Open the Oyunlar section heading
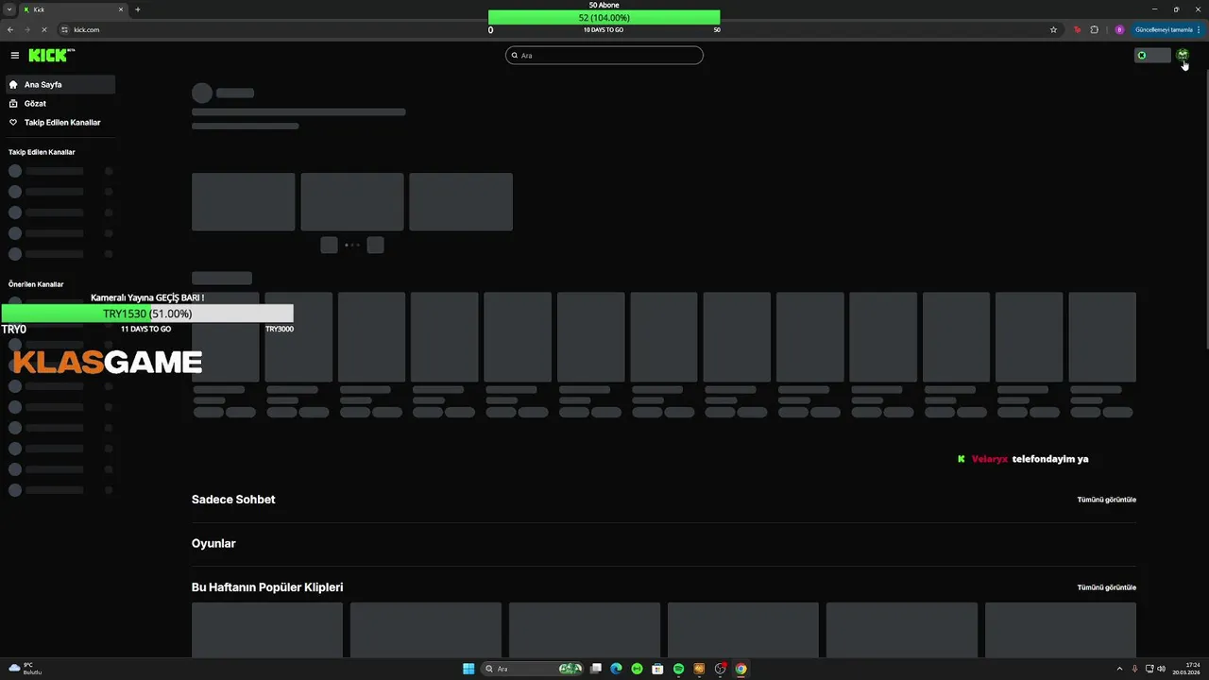The height and width of the screenshot is (680, 1209). pyautogui.click(x=213, y=544)
